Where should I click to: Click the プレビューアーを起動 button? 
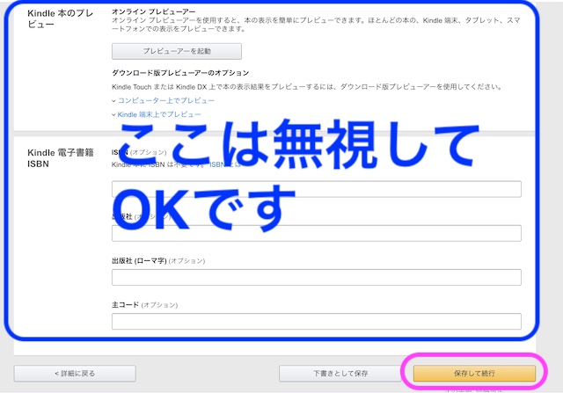click(x=177, y=52)
